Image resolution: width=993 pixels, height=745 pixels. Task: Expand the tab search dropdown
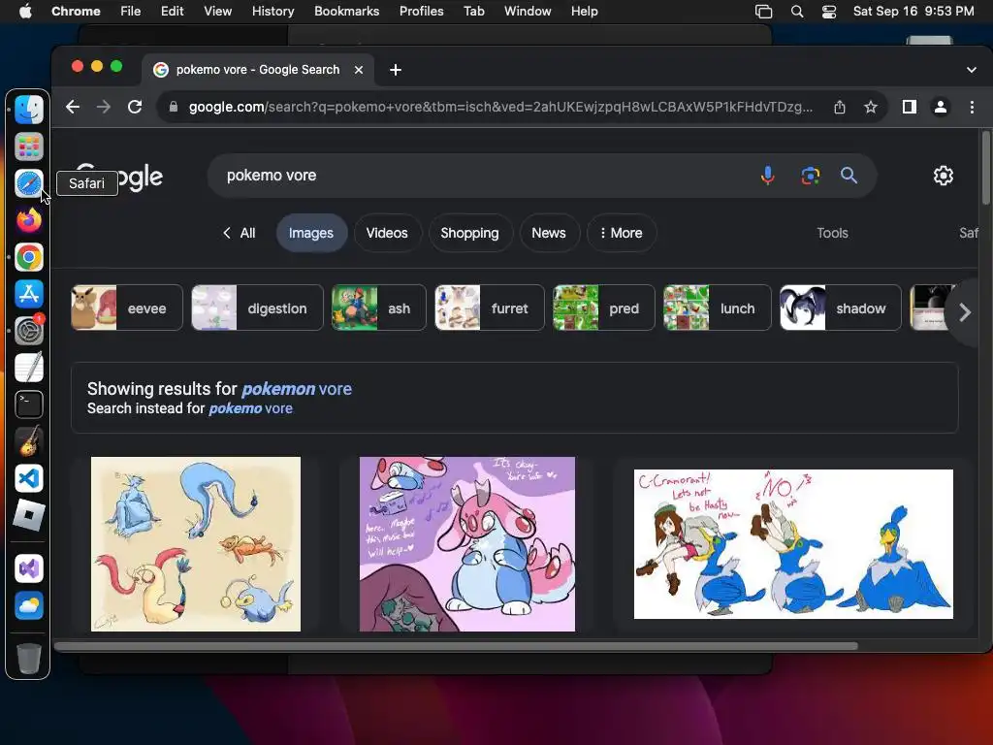coord(971,70)
